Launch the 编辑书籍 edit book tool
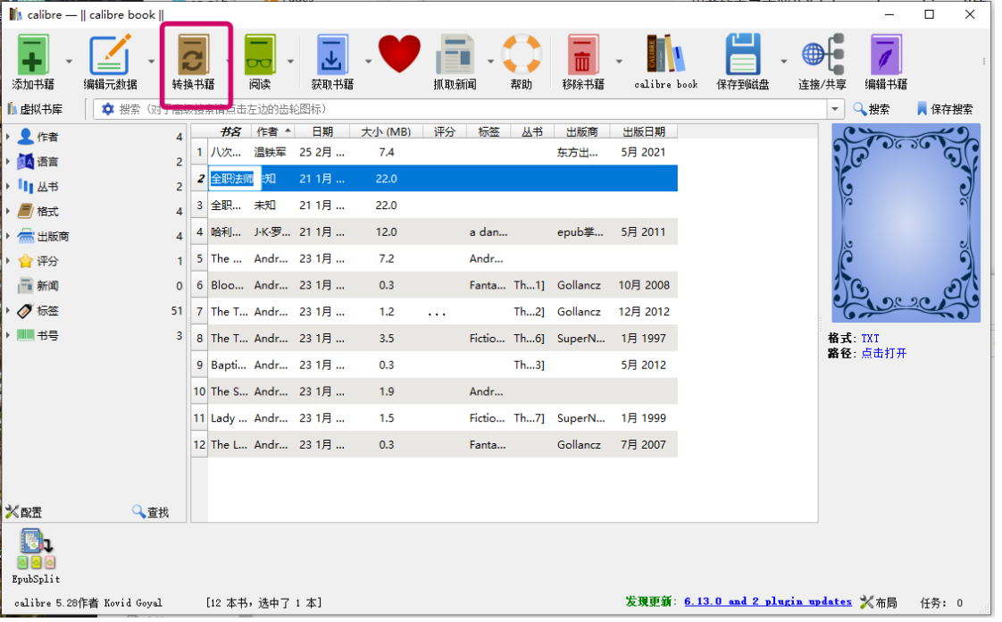This screenshot has width=1002, height=622. [x=886, y=62]
